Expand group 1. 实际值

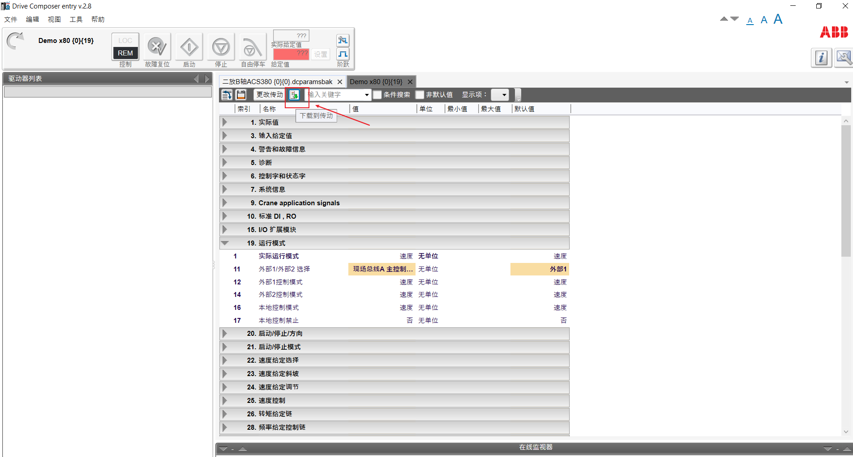coord(225,122)
